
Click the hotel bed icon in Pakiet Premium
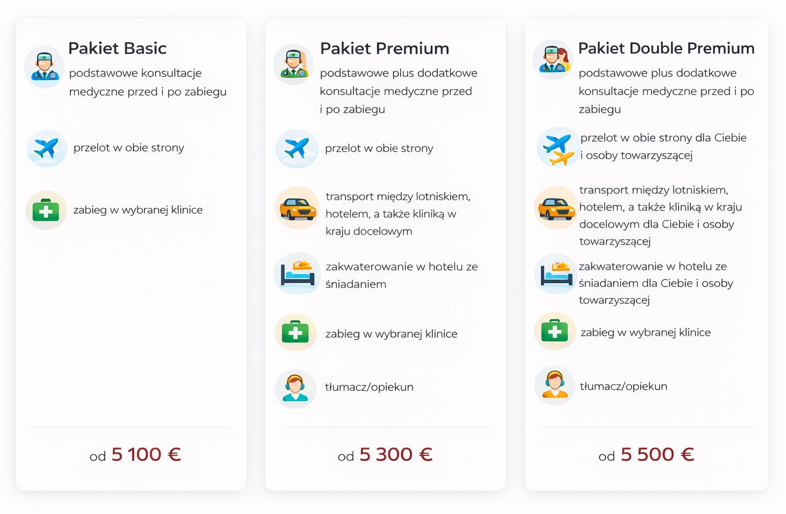point(297,273)
